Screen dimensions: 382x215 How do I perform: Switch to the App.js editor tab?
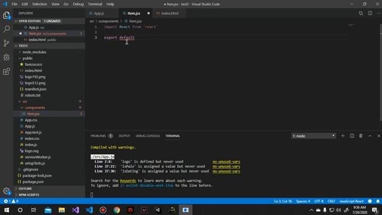pos(99,13)
